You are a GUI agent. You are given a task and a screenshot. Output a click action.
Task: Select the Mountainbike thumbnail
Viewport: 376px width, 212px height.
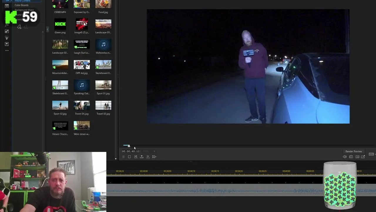coord(60,64)
